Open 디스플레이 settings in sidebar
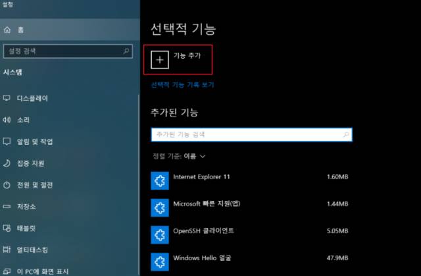 click(33, 99)
